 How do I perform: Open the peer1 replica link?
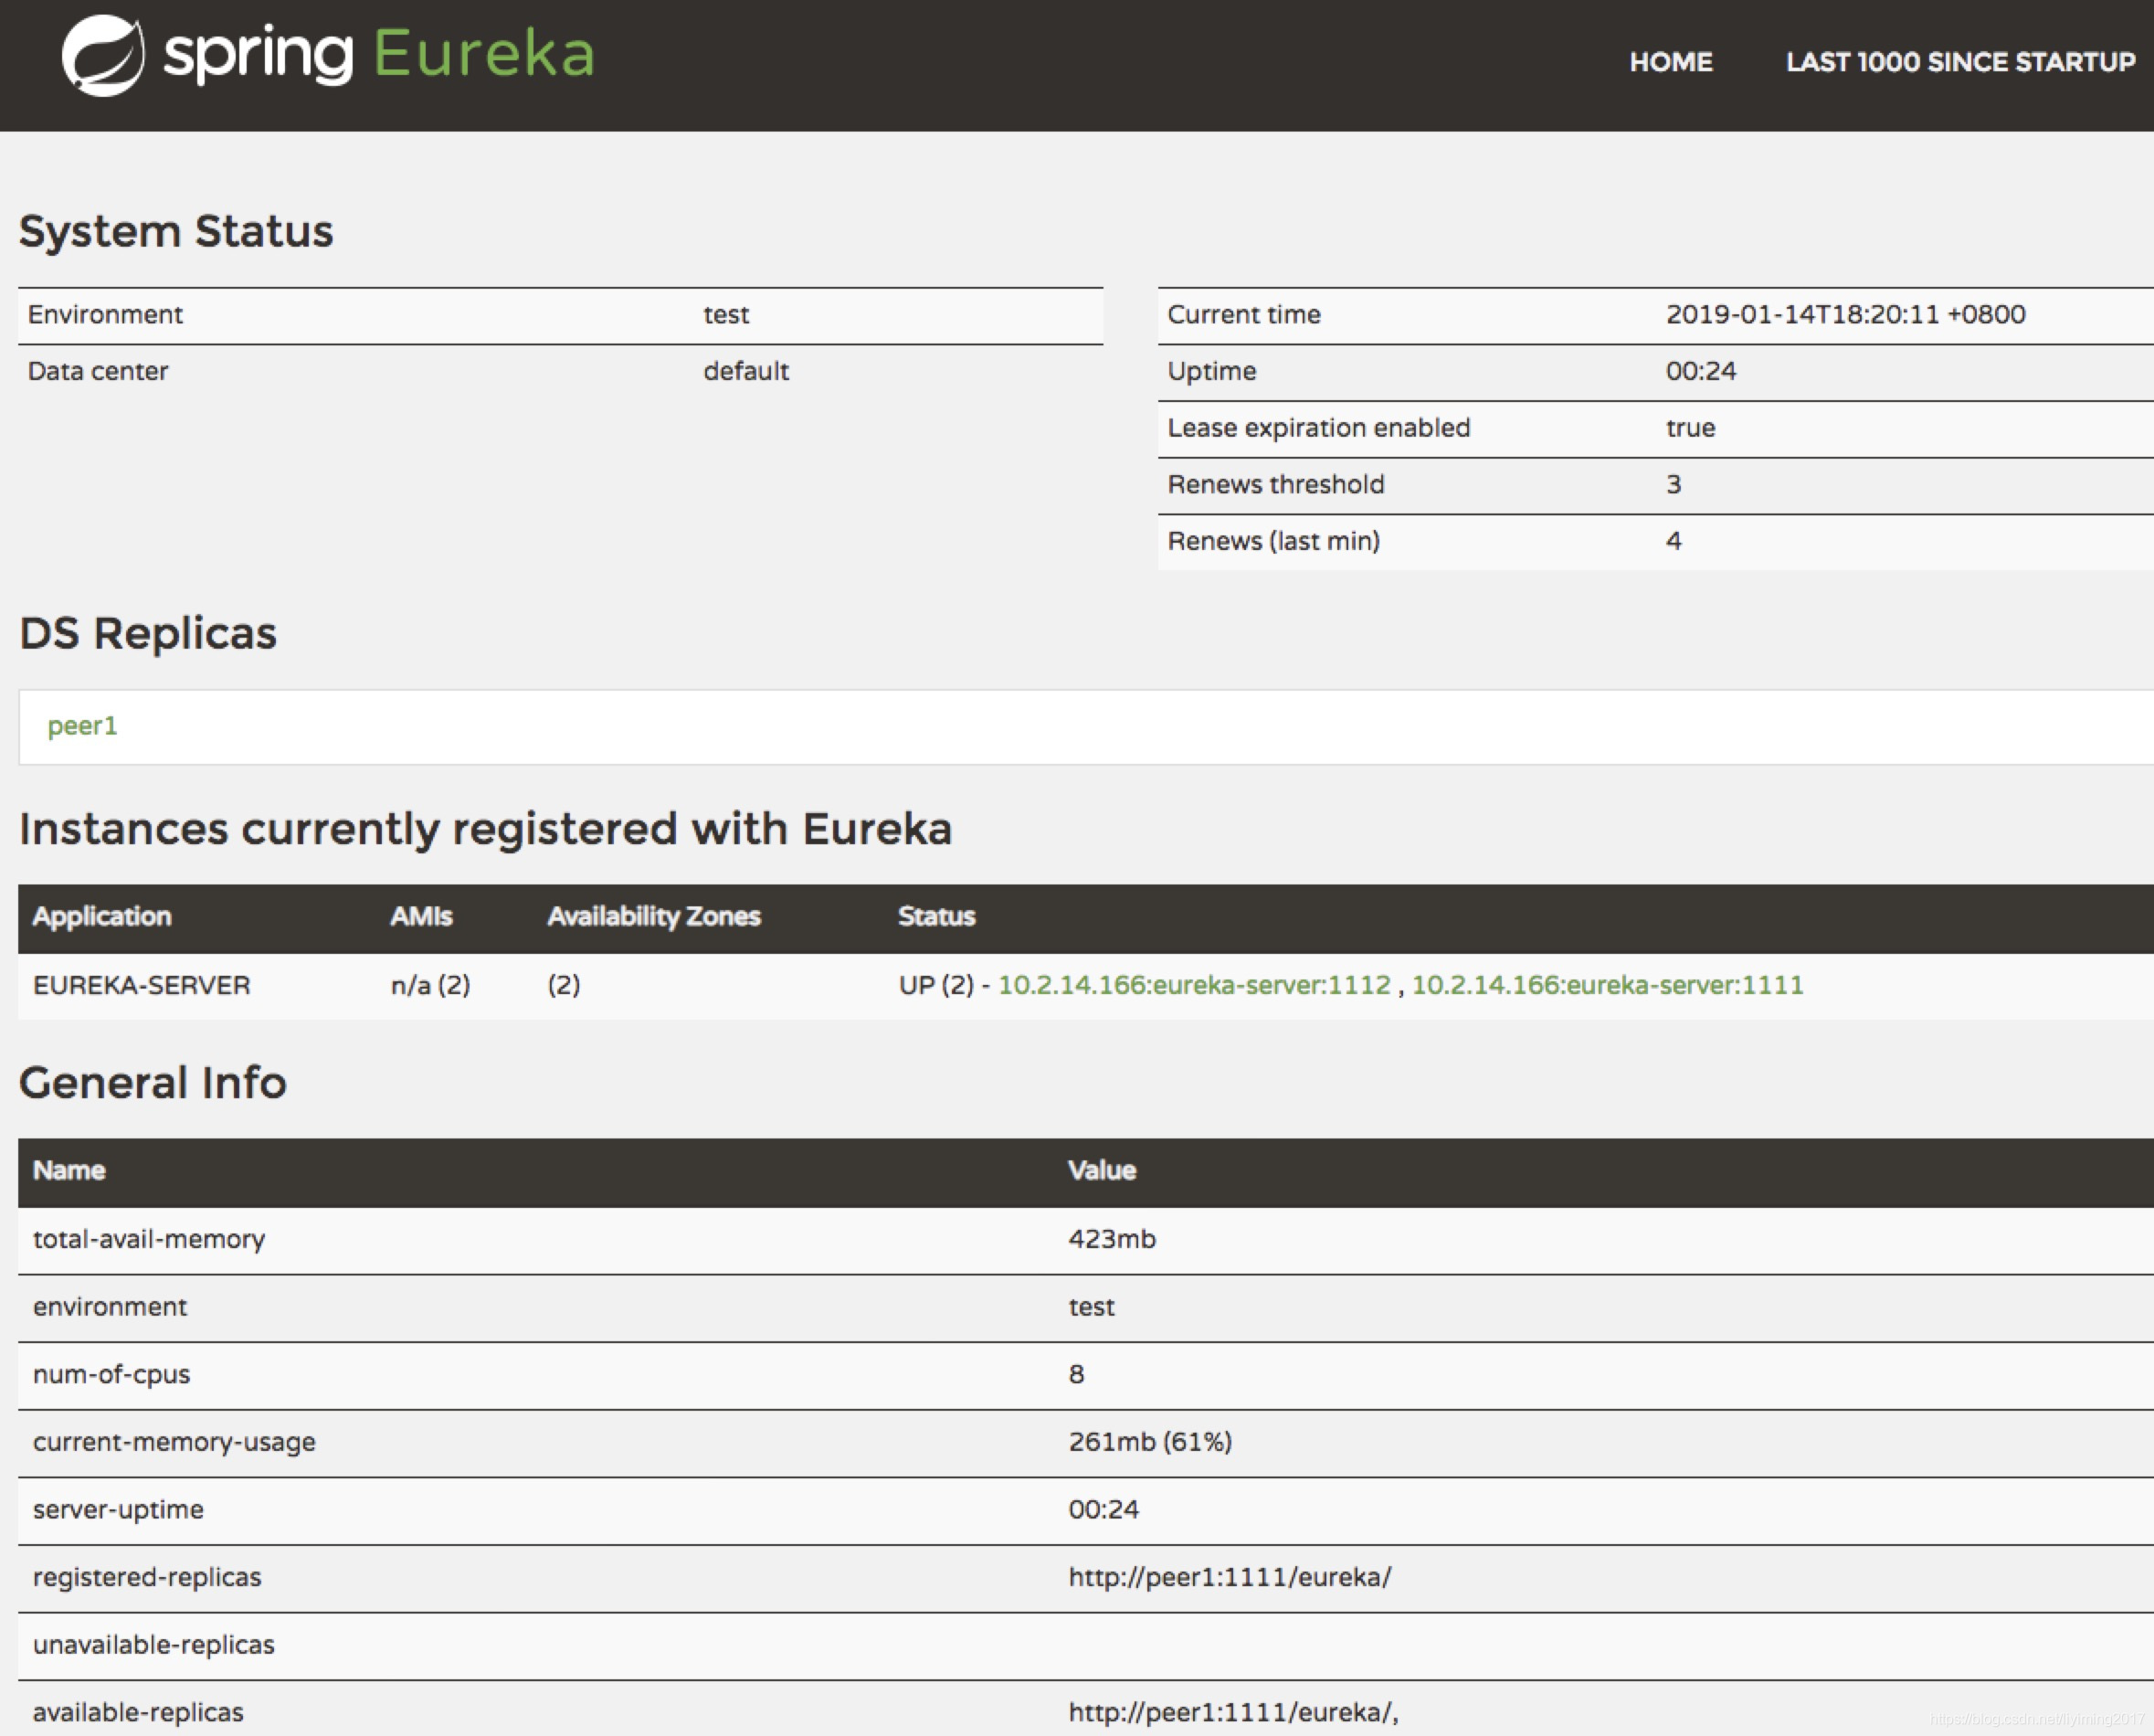pos(83,725)
